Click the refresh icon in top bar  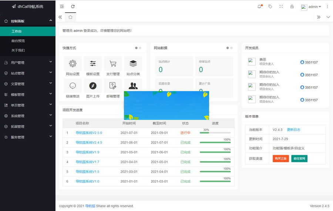(73, 7)
